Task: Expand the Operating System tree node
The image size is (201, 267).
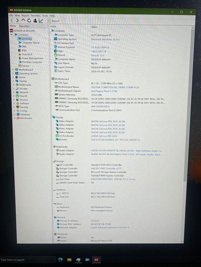Action: click(13, 73)
